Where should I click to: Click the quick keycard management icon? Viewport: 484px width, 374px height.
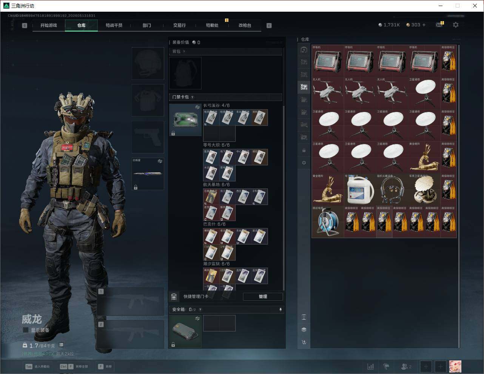tap(174, 297)
